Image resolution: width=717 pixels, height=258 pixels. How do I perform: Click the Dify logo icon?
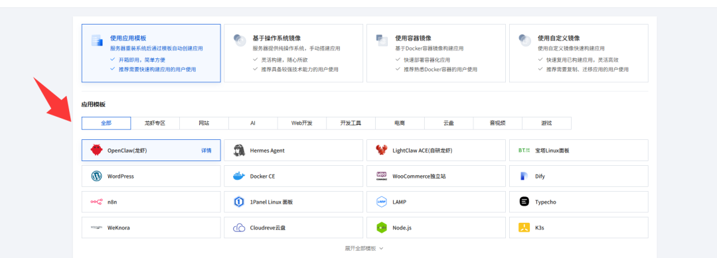[524, 176]
